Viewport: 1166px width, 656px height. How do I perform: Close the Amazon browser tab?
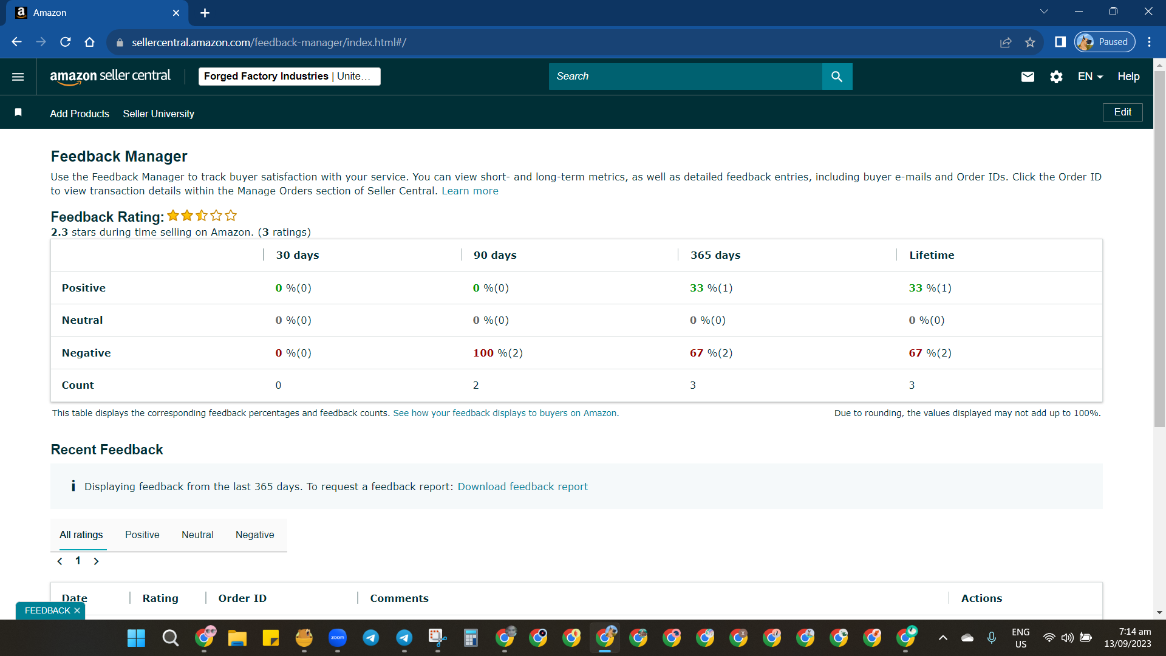[x=176, y=13]
